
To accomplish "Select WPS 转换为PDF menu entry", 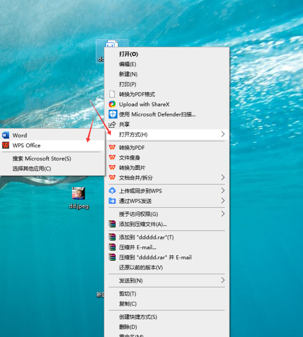I will [167, 148].
